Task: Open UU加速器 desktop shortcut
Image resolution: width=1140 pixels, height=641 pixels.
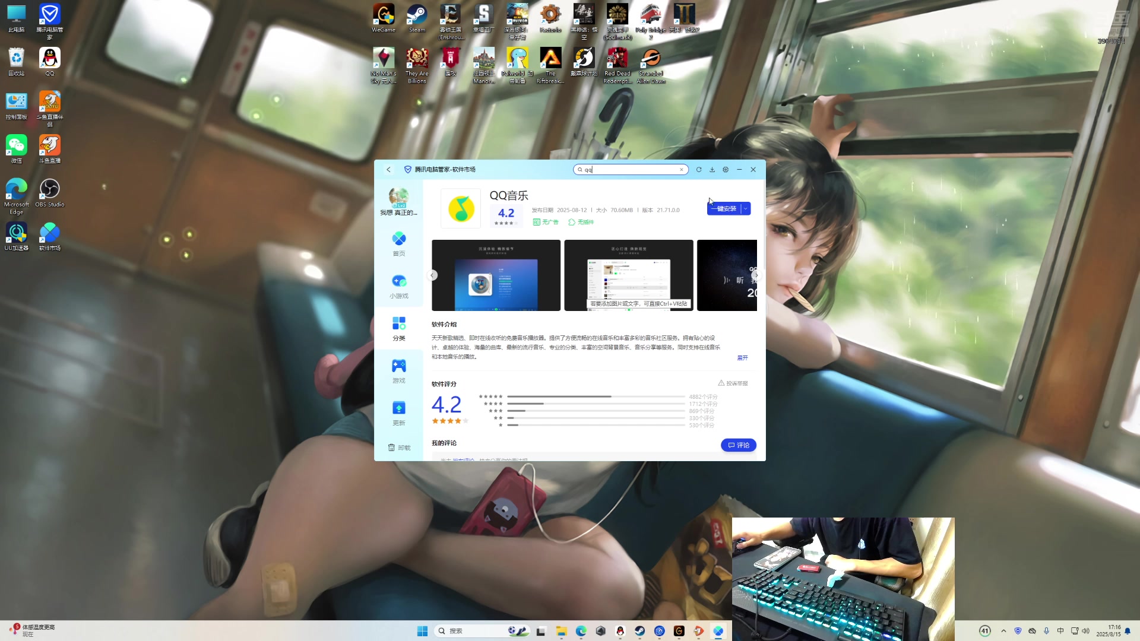Action: coord(17,236)
